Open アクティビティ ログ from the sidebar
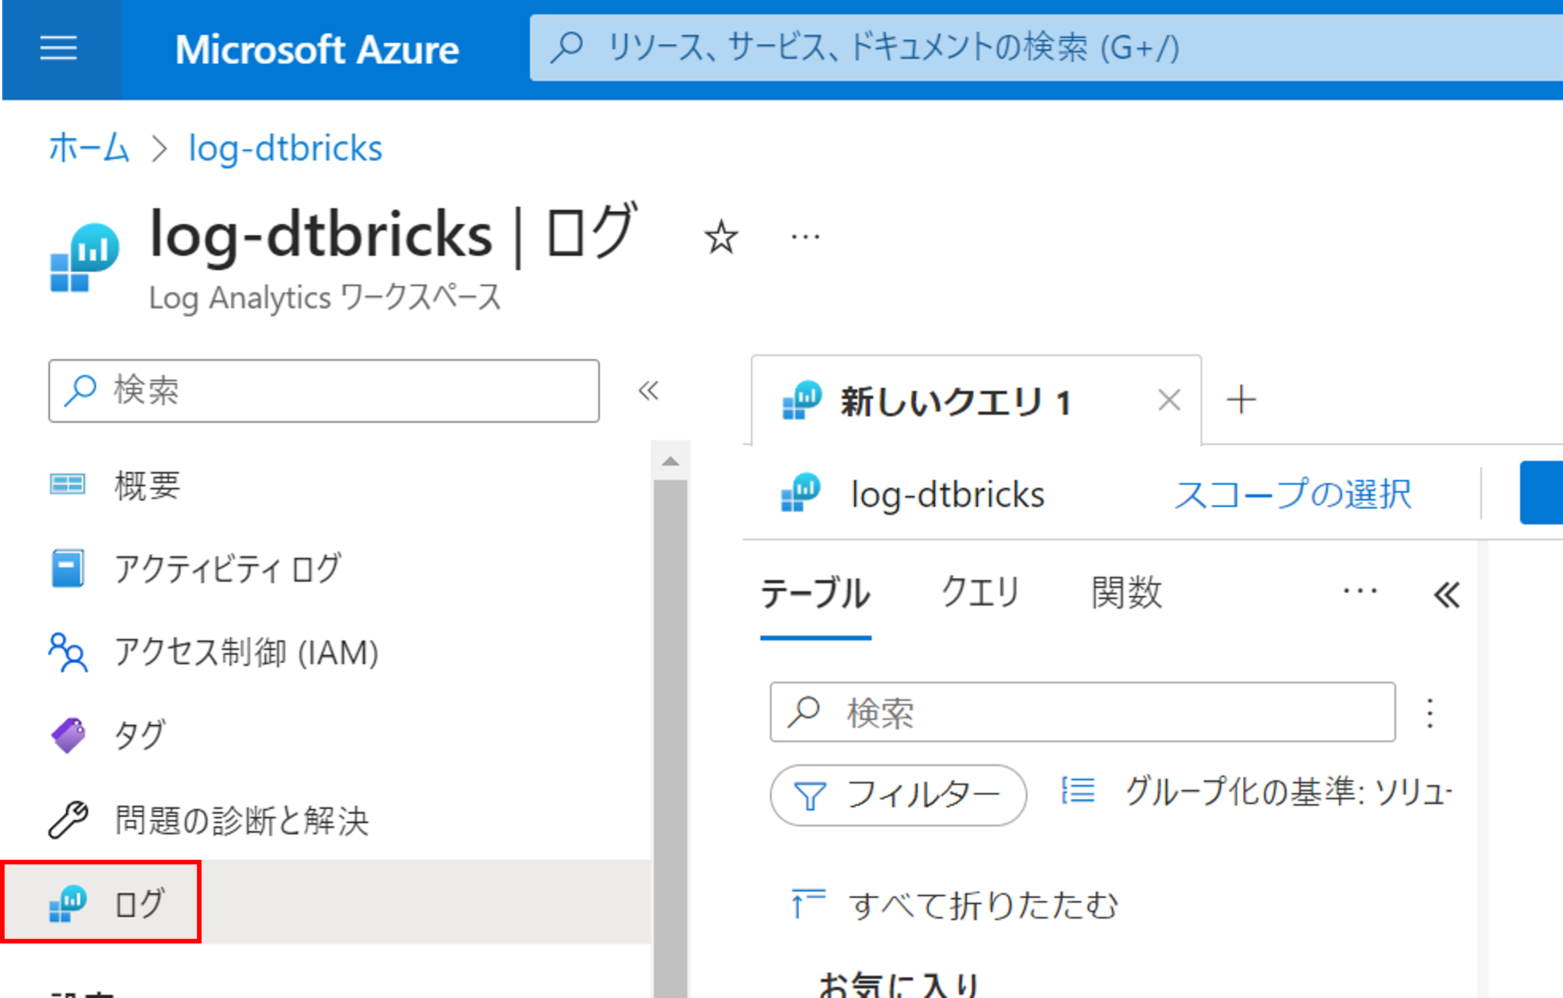The height and width of the screenshot is (998, 1563). point(227,569)
